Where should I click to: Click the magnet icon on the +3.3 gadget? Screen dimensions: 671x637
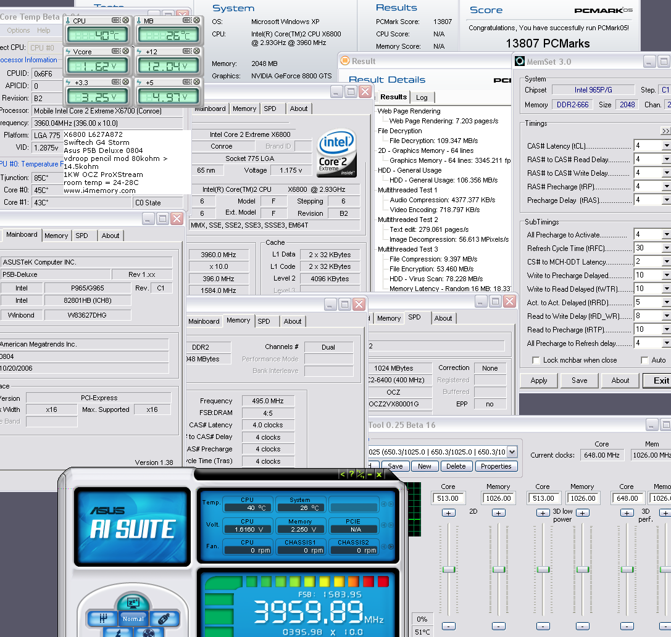[117, 81]
